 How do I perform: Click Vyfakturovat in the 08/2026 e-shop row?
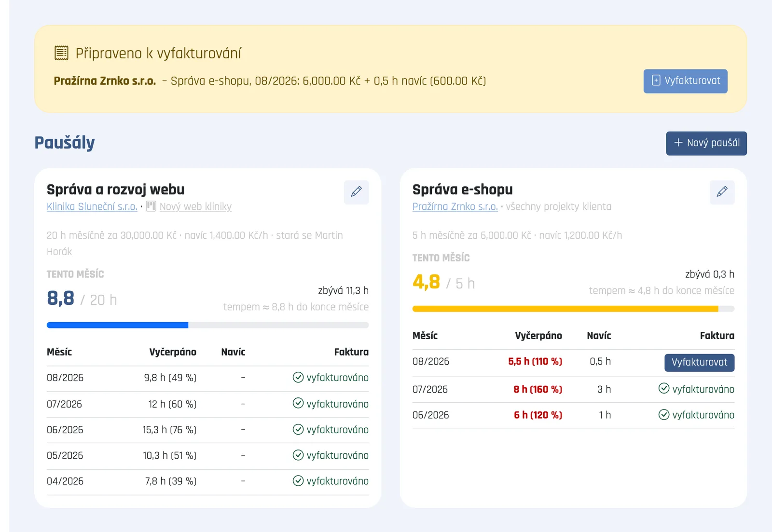coord(699,362)
